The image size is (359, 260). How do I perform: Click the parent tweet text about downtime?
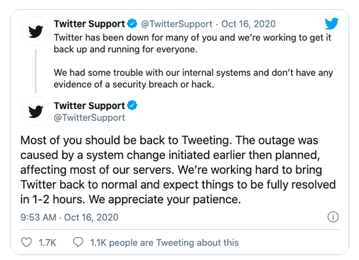click(x=193, y=44)
